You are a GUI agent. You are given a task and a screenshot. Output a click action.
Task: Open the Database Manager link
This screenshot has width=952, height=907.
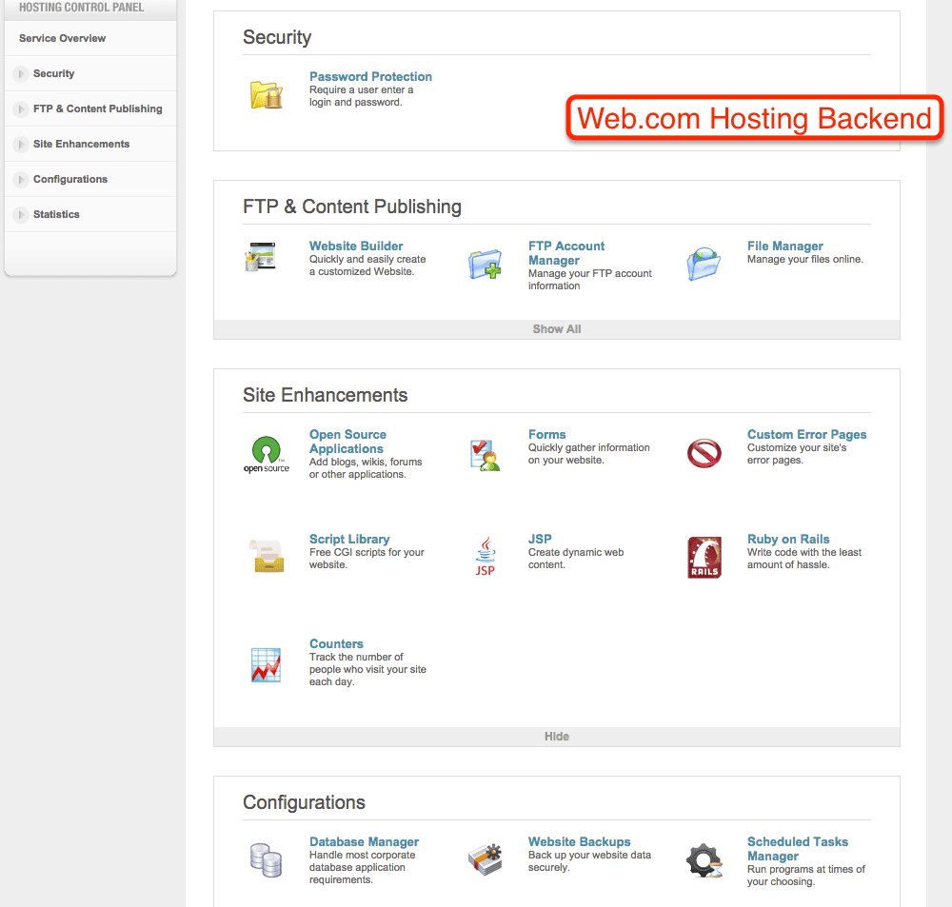click(x=364, y=841)
